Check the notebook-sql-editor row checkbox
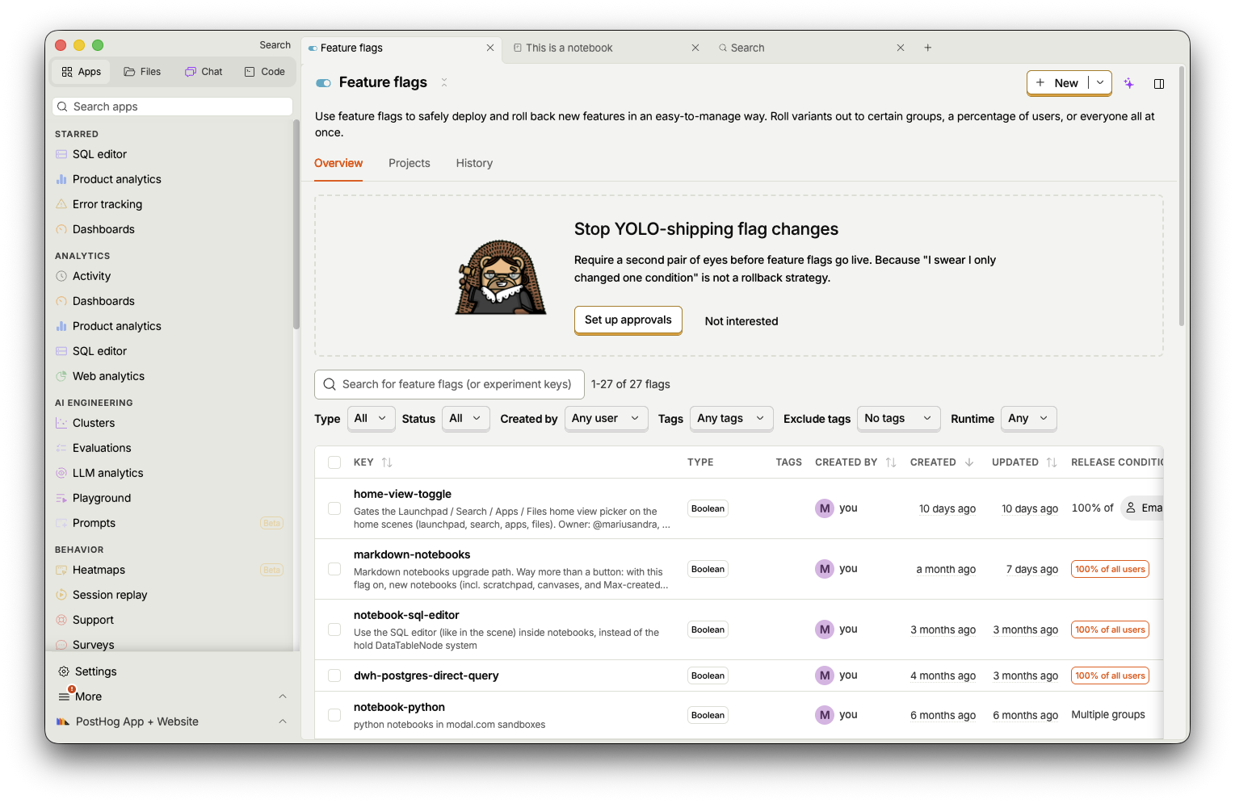 click(334, 629)
